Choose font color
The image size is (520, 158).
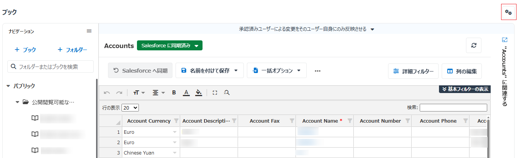click(186, 93)
